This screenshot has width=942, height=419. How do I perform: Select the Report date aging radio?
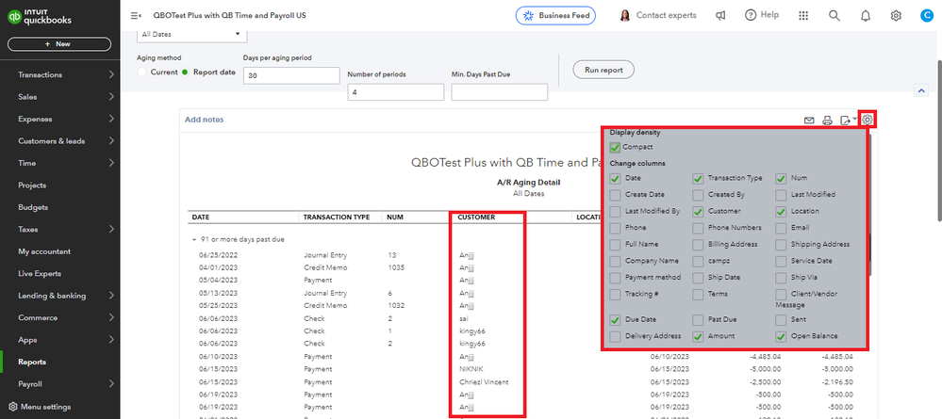[185, 73]
